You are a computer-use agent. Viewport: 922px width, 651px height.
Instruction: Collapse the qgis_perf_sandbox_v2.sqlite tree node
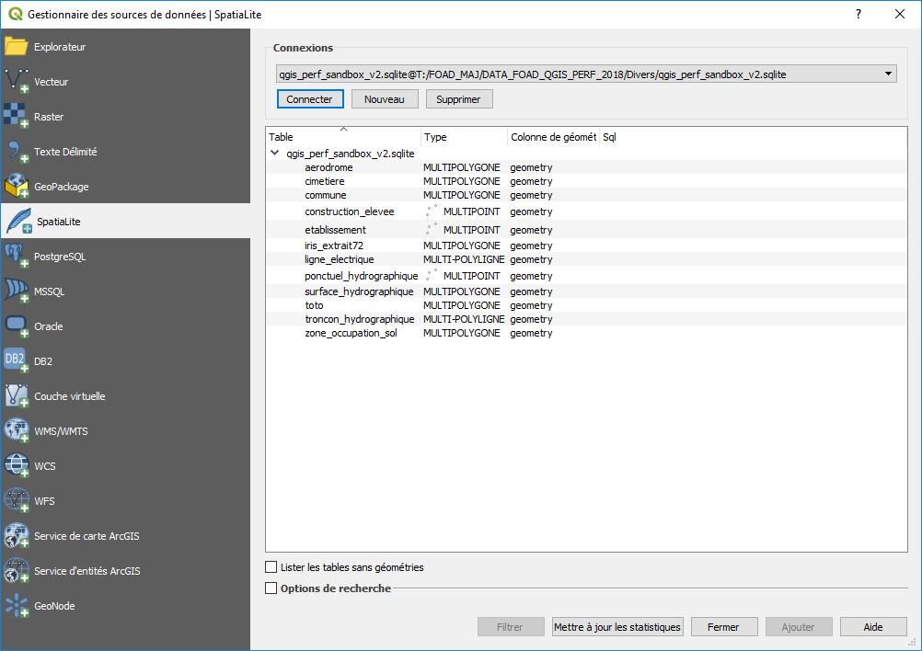(275, 154)
